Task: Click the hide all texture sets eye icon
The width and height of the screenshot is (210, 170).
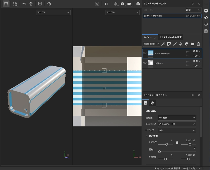Action: tap(145, 10)
